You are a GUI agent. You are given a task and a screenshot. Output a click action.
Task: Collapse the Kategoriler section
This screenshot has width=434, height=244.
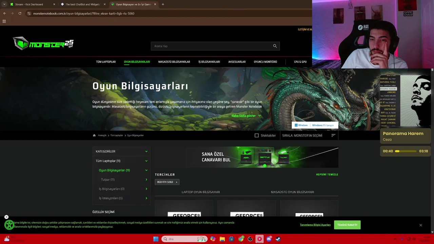146,151
